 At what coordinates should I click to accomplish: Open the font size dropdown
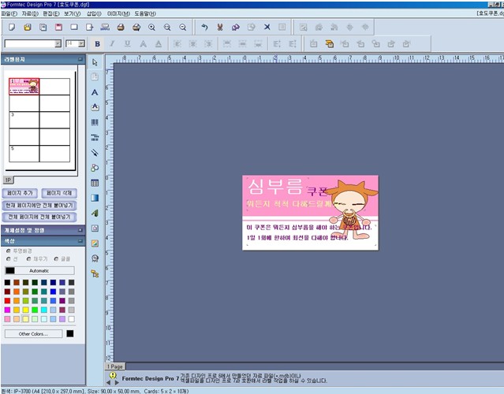tap(81, 43)
